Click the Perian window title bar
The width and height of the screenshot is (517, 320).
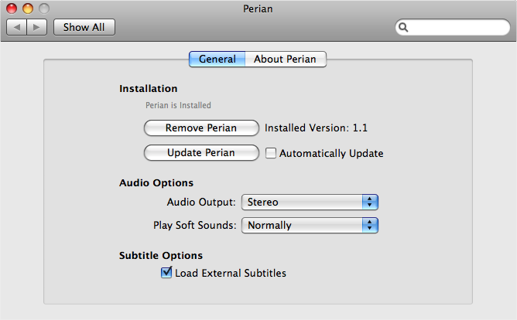coord(258,9)
